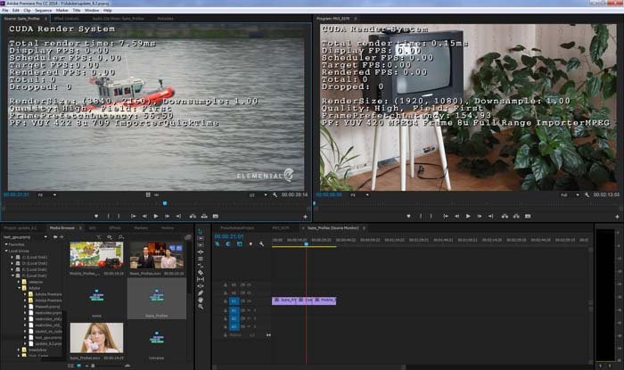The image size is (624, 370).
Task: Select the Razor tool
Action: (x=201, y=273)
